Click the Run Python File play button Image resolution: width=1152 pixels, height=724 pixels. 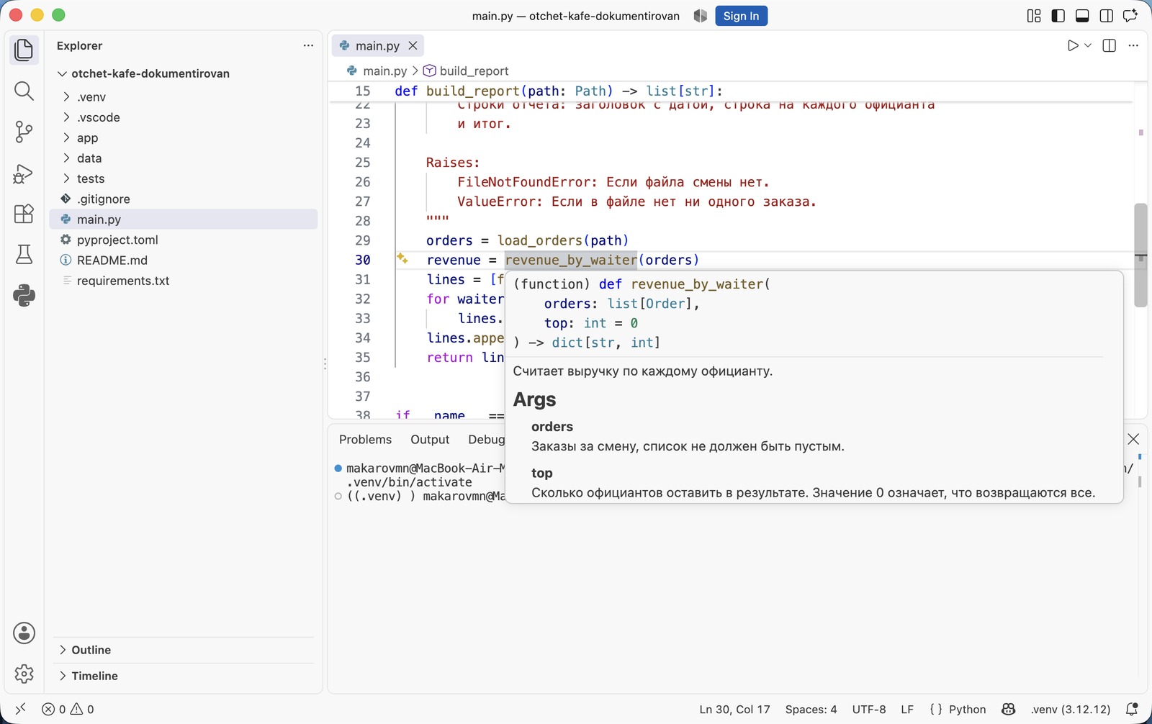pyautogui.click(x=1073, y=45)
